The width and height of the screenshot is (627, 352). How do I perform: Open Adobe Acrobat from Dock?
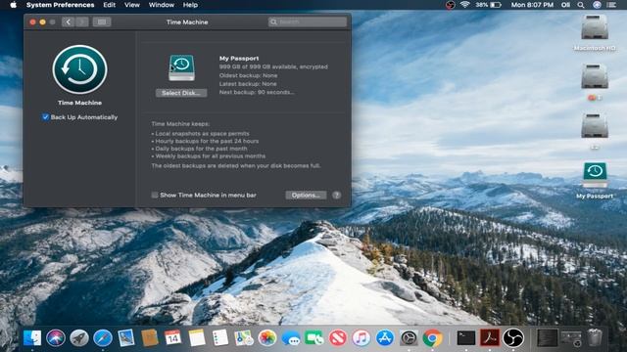pos(490,338)
